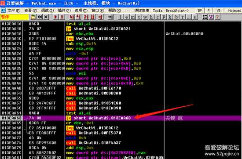Click the help question mark icon

pos(217,17)
